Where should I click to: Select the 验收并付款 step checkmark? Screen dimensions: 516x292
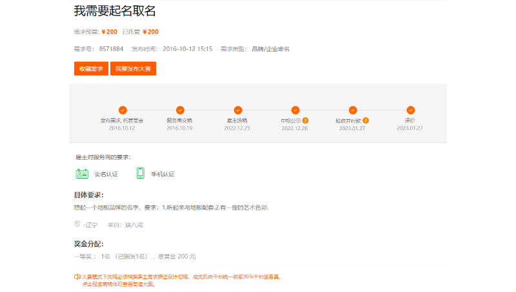coord(353,110)
